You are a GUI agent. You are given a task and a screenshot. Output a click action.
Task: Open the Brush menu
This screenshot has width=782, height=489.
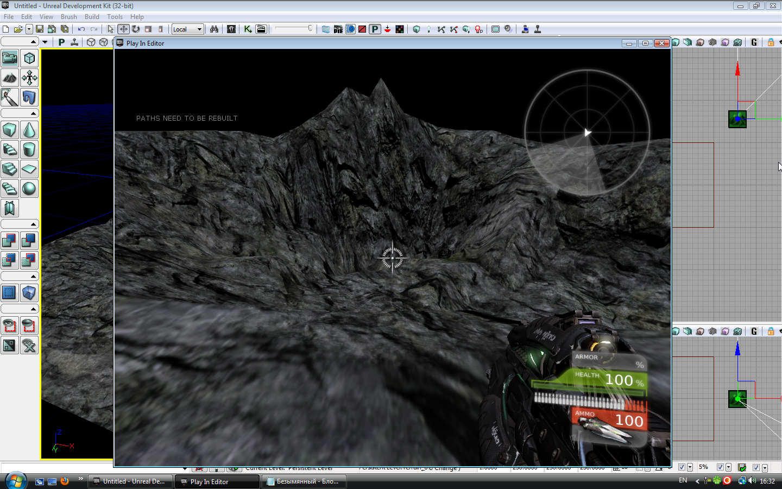point(69,17)
